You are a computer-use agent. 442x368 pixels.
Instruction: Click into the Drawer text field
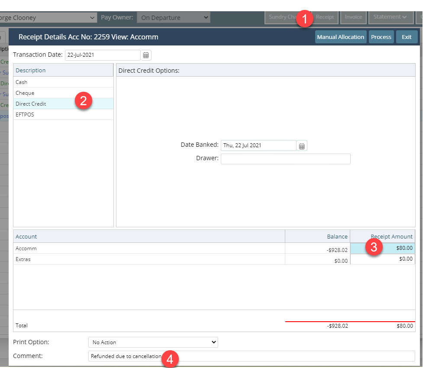point(285,159)
